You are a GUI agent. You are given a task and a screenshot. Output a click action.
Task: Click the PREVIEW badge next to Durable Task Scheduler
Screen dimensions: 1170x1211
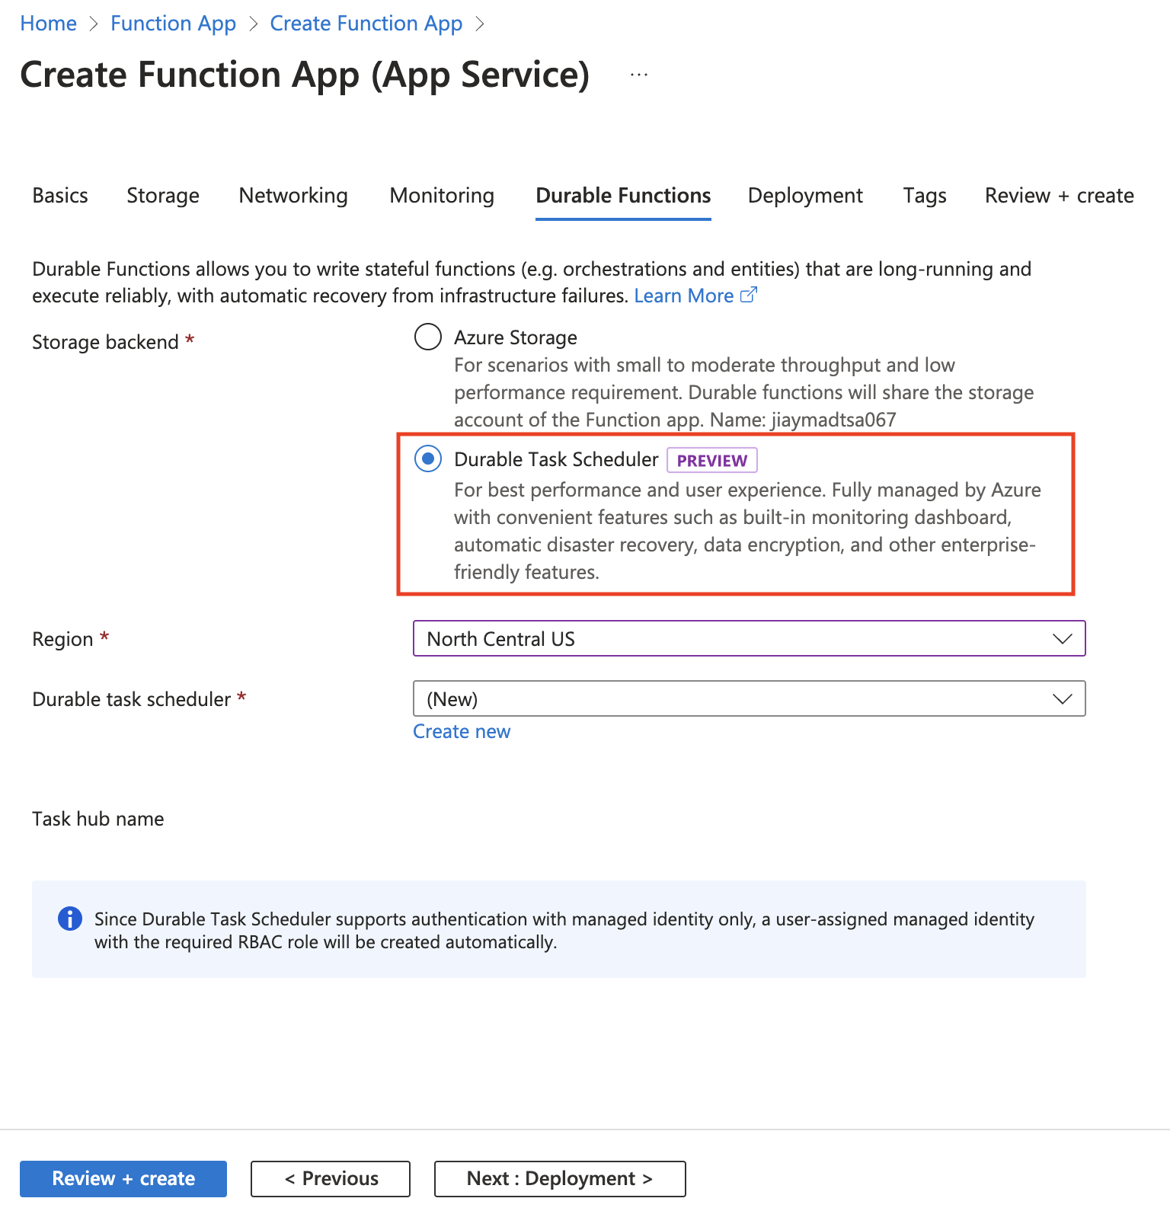[x=711, y=460]
